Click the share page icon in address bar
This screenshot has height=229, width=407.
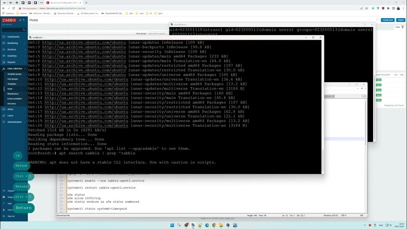click(361, 8)
